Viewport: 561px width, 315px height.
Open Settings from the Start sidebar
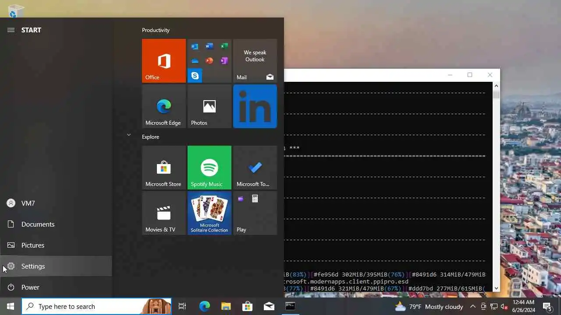coord(56,266)
